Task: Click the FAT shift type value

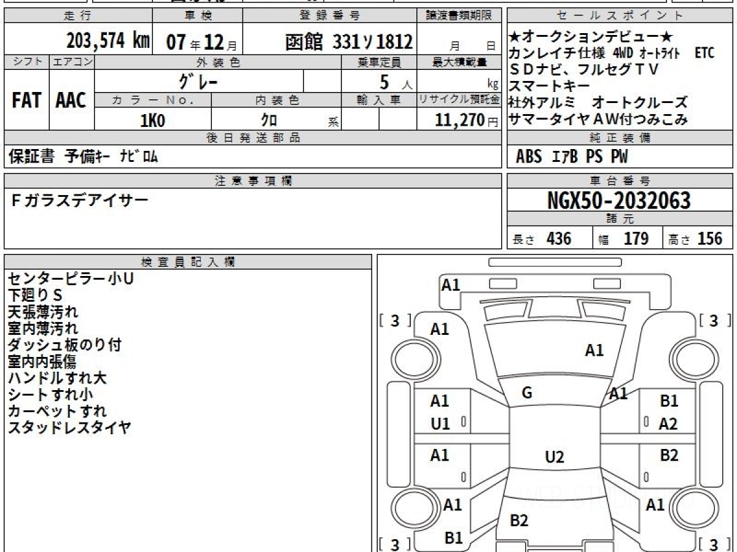Action: click(26, 100)
